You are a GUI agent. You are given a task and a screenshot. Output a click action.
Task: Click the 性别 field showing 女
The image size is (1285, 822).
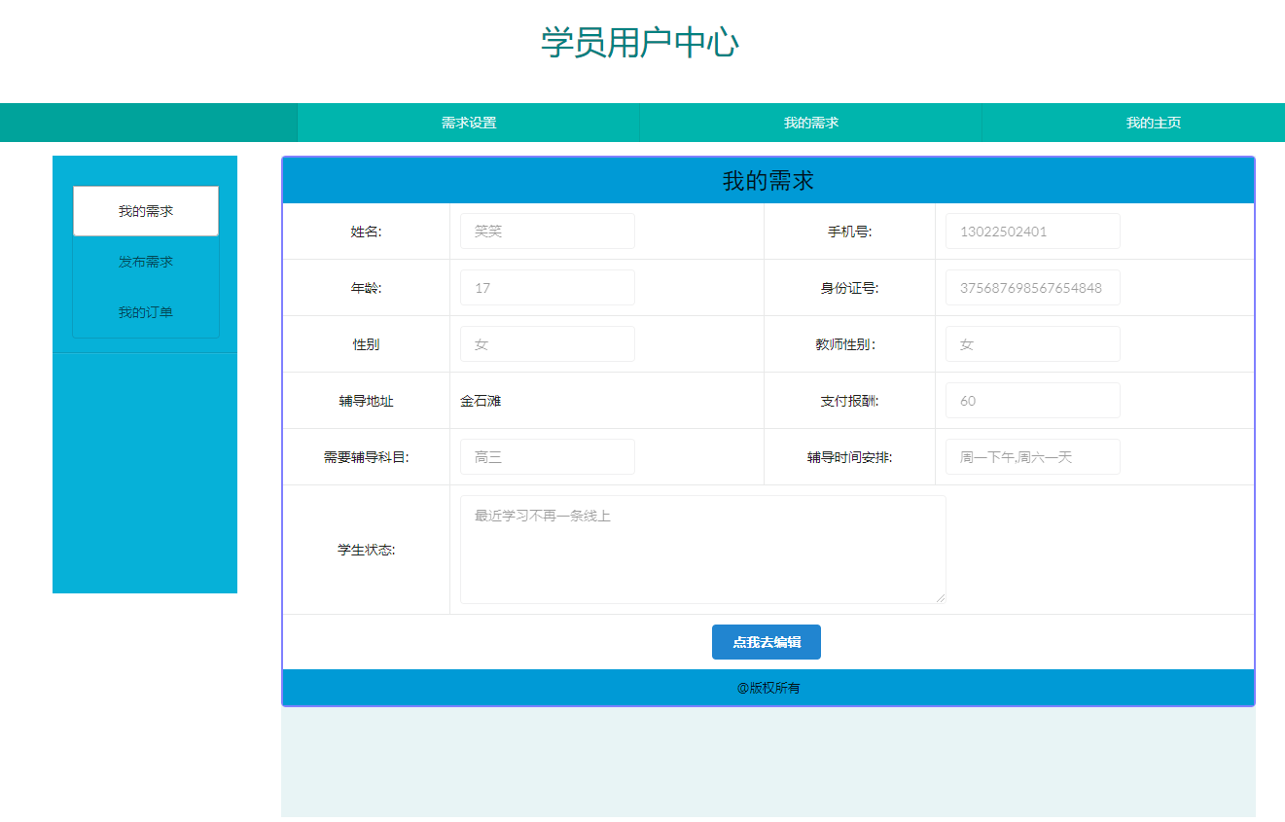pyautogui.click(x=547, y=343)
